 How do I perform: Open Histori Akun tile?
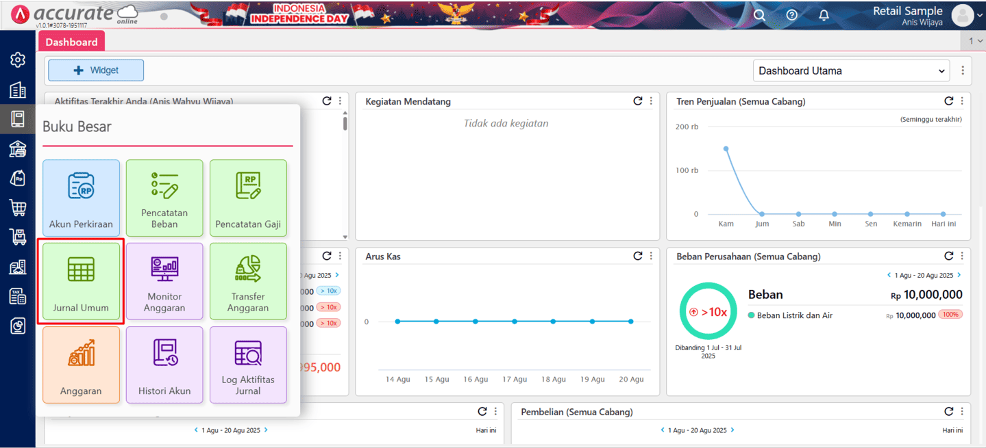point(164,365)
